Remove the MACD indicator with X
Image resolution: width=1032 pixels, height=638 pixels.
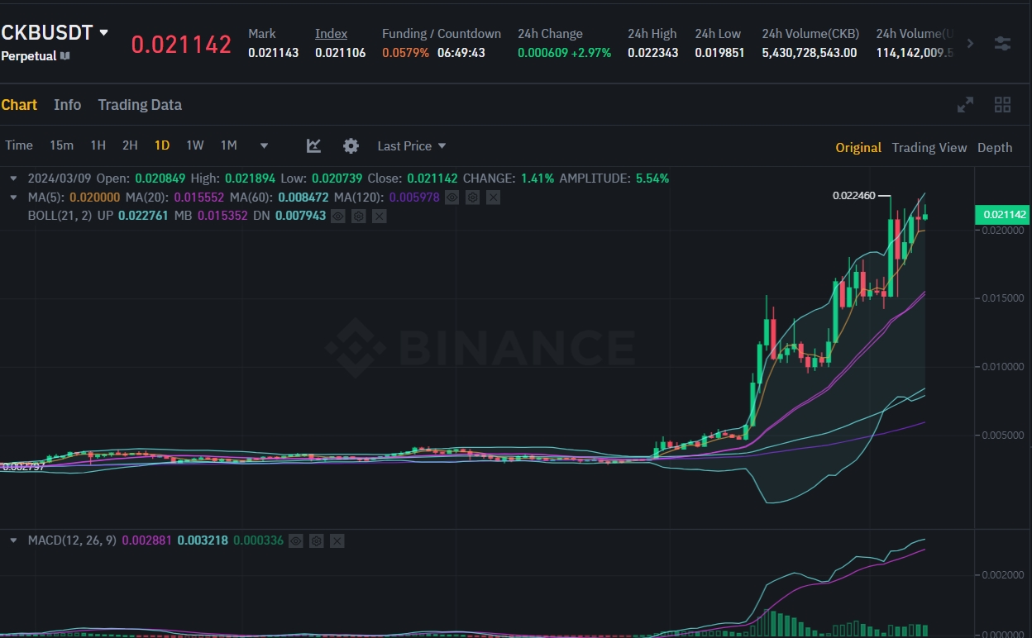click(x=337, y=540)
